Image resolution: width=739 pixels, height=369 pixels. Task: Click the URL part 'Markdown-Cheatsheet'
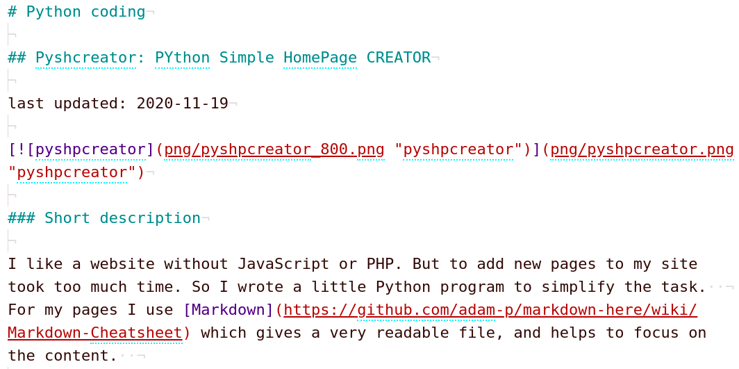pos(94,333)
